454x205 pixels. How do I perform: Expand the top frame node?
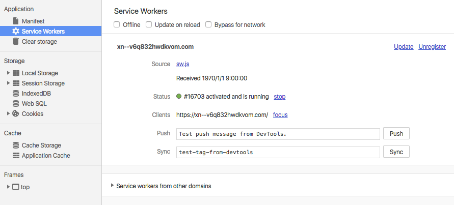(8, 187)
